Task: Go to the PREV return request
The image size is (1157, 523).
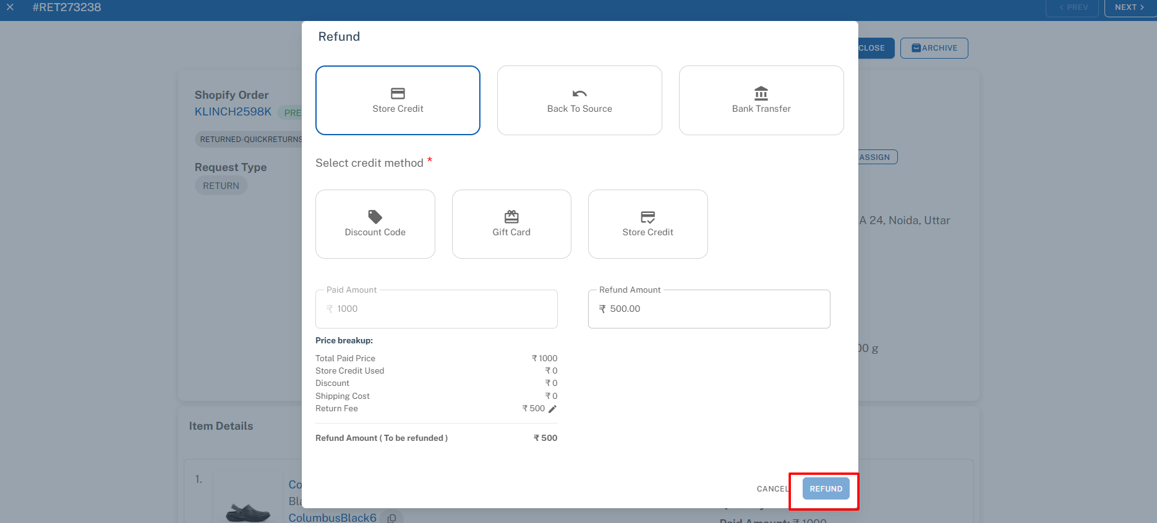Action: coord(1073,7)
